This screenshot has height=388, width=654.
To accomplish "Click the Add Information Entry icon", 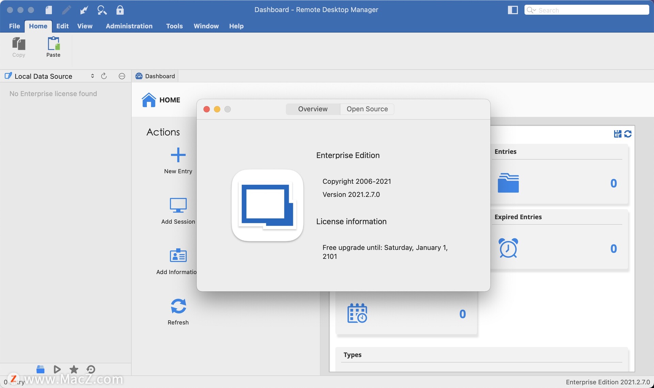I will point(178,255).
